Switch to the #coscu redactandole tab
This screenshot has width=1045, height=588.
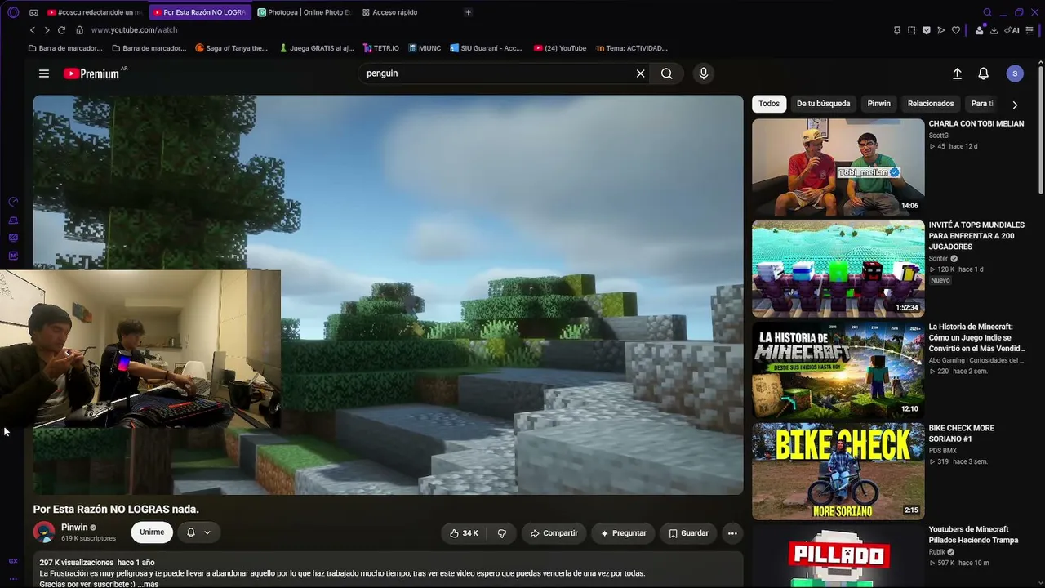tap(94, 12)
